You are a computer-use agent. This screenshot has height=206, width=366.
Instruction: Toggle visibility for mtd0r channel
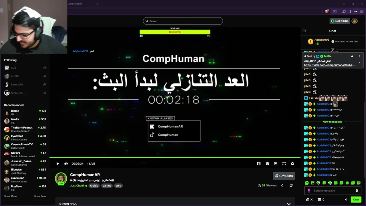(x=45, y=76)
